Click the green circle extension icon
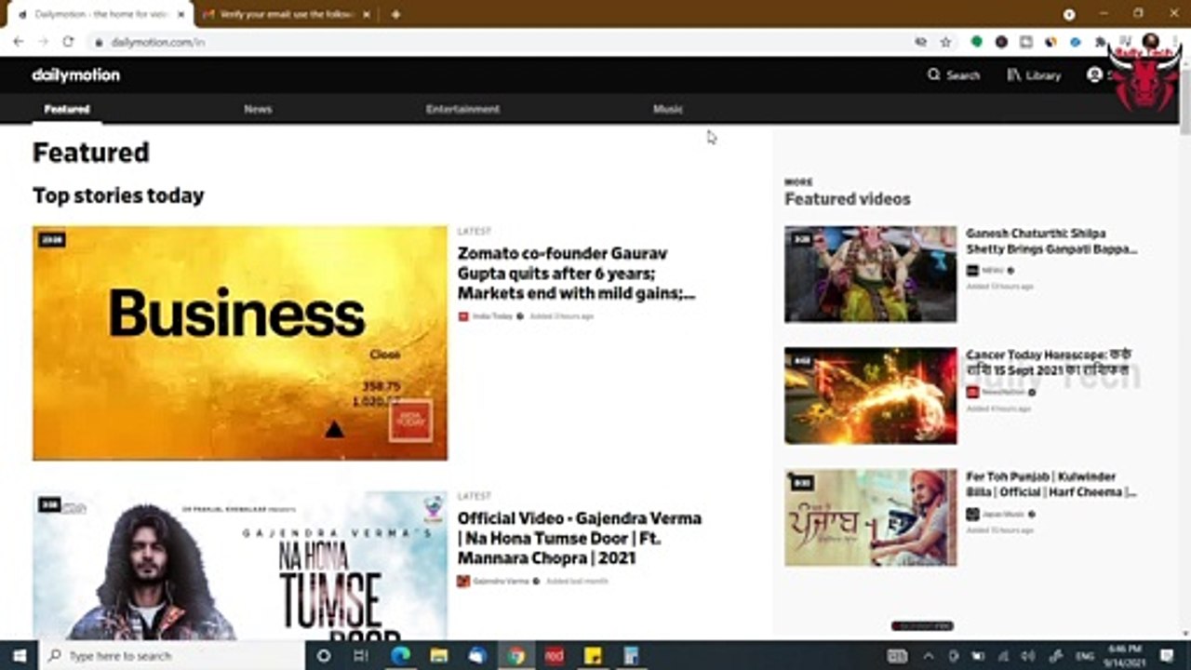 pyautogui.click(x=977, y=42)
